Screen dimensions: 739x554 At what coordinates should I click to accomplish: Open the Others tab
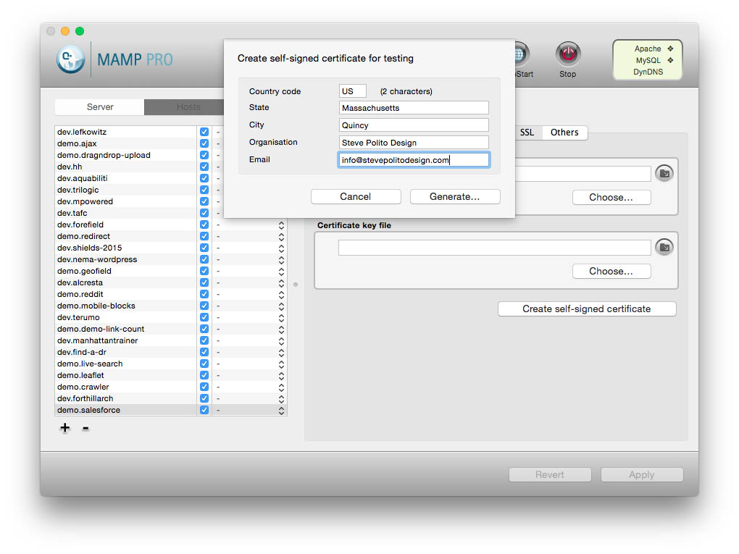coord(564,133)
